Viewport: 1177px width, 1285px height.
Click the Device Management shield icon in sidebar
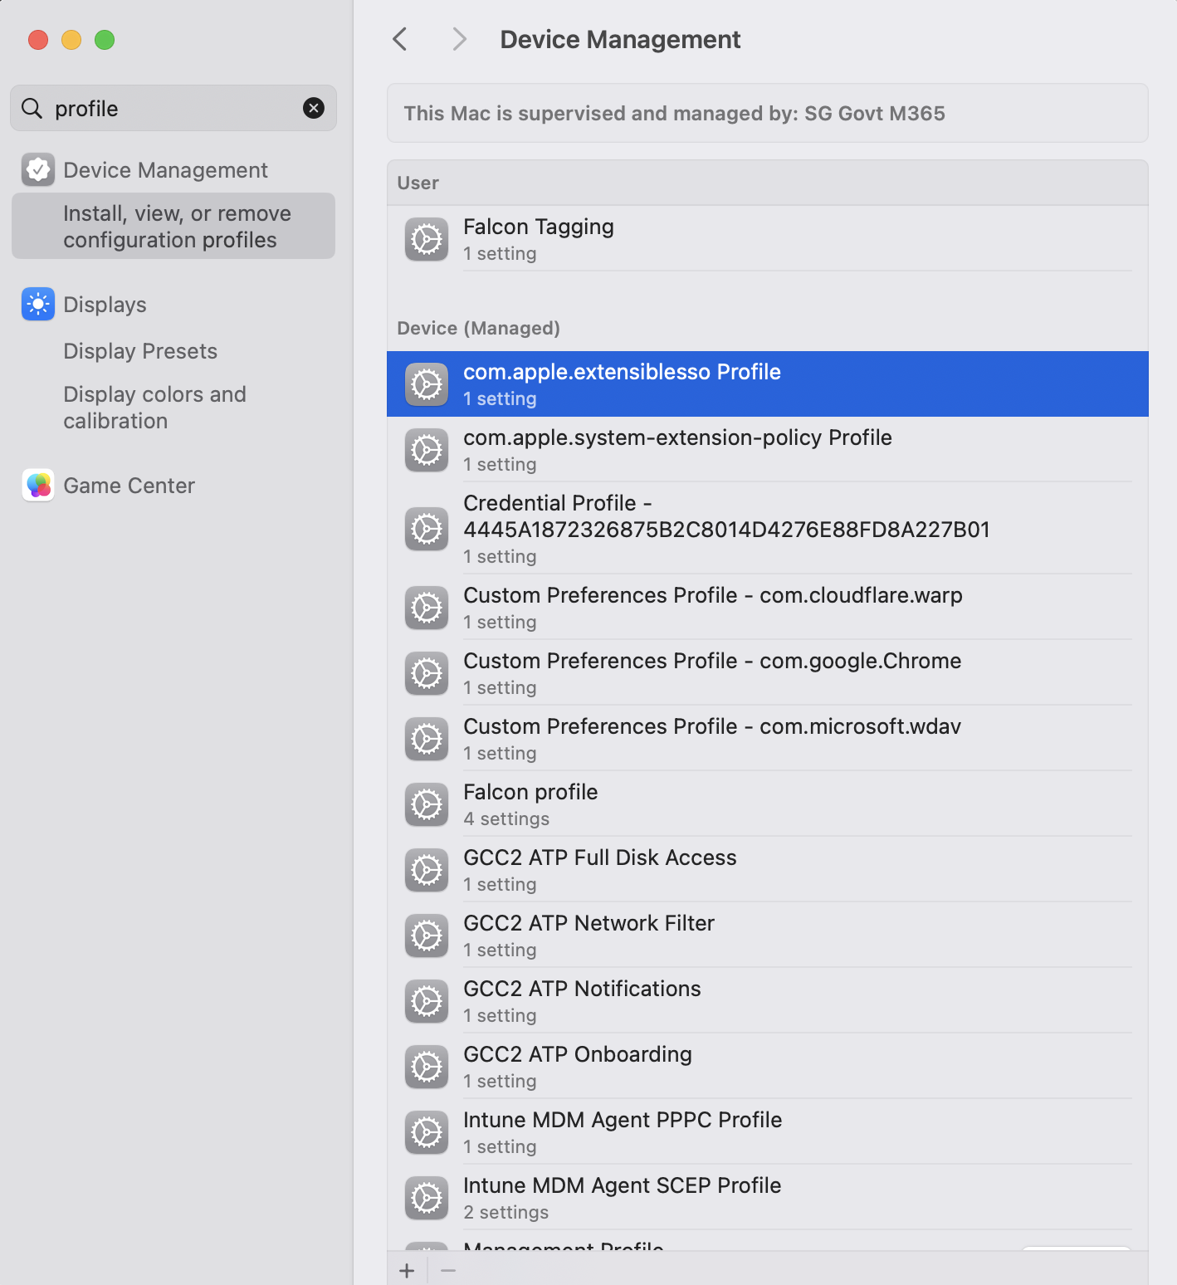(37, 169)
